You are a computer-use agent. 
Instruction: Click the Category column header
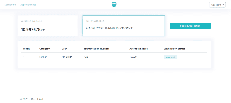[x=44, y=49]
